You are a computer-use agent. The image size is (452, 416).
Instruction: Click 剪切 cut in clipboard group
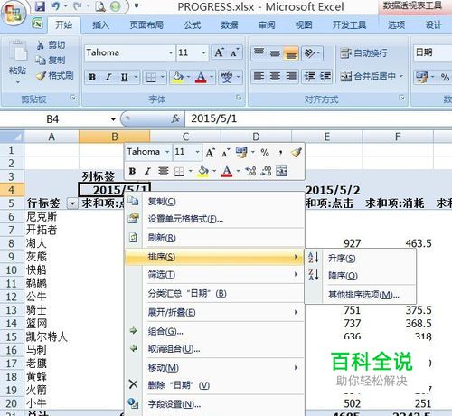(x=51, y=45)
